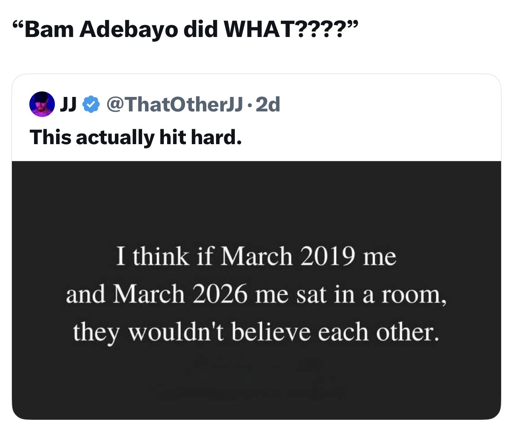Click the blue verified badge beside JJ
Image resolution: width=513 pixels, height=438 pixels.
point(91,104)
